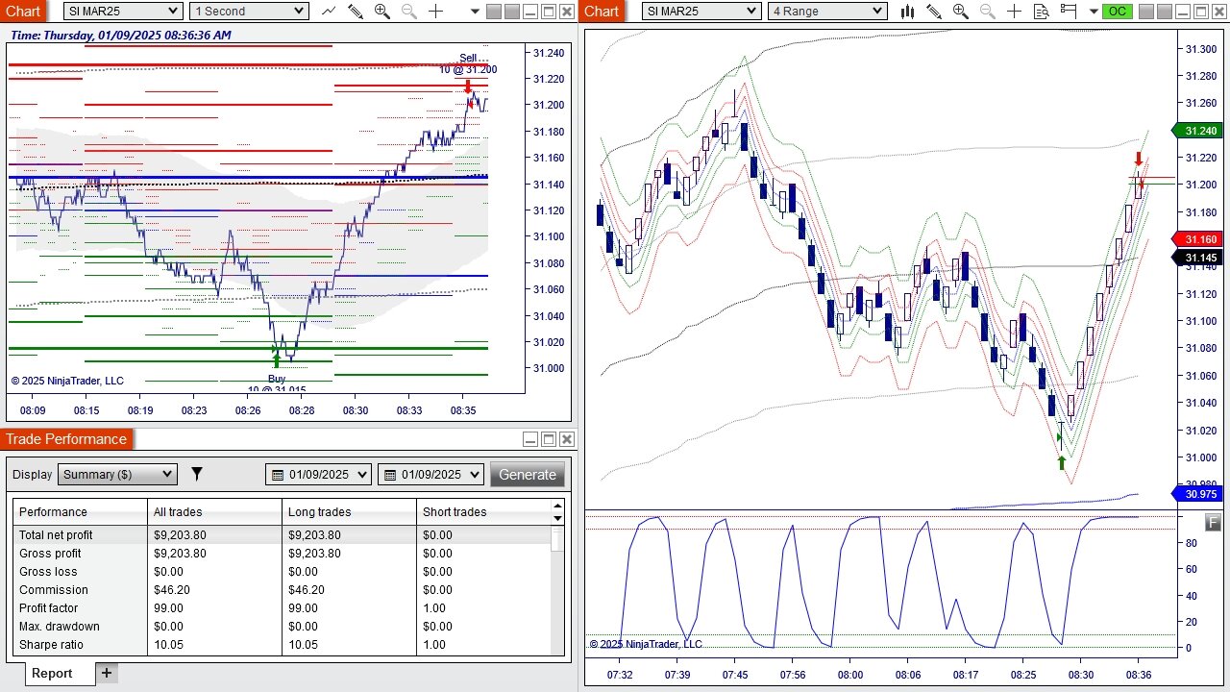Image resolution: width=1230 pixels, height=692 pixels.
Task: Click the F button on indicator panel
Action: pyautogui.click(x=1214, y=523)
